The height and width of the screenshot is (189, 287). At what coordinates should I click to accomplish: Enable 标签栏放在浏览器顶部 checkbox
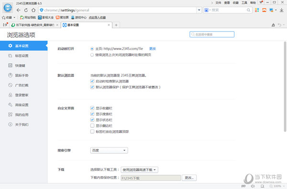tap(92, 132)
